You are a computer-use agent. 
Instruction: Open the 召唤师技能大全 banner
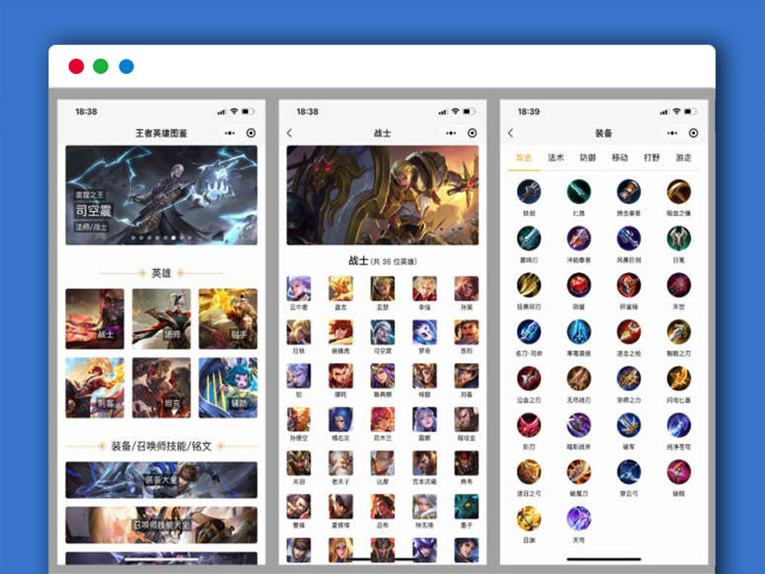tap(161, 525)
